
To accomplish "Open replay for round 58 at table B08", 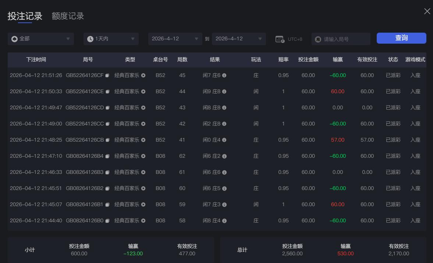I will click(x=143, y=220).
